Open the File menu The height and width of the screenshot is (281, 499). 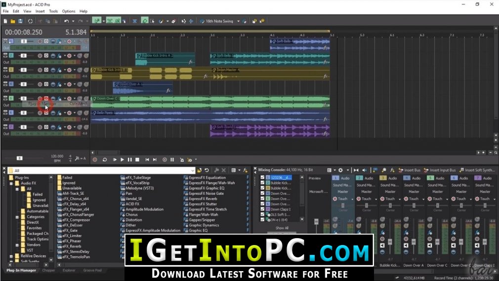[x=6, y=11]
